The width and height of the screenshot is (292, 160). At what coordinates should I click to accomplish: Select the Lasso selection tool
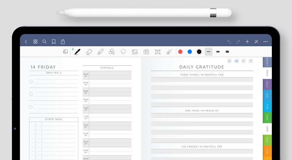pos(123,52)
